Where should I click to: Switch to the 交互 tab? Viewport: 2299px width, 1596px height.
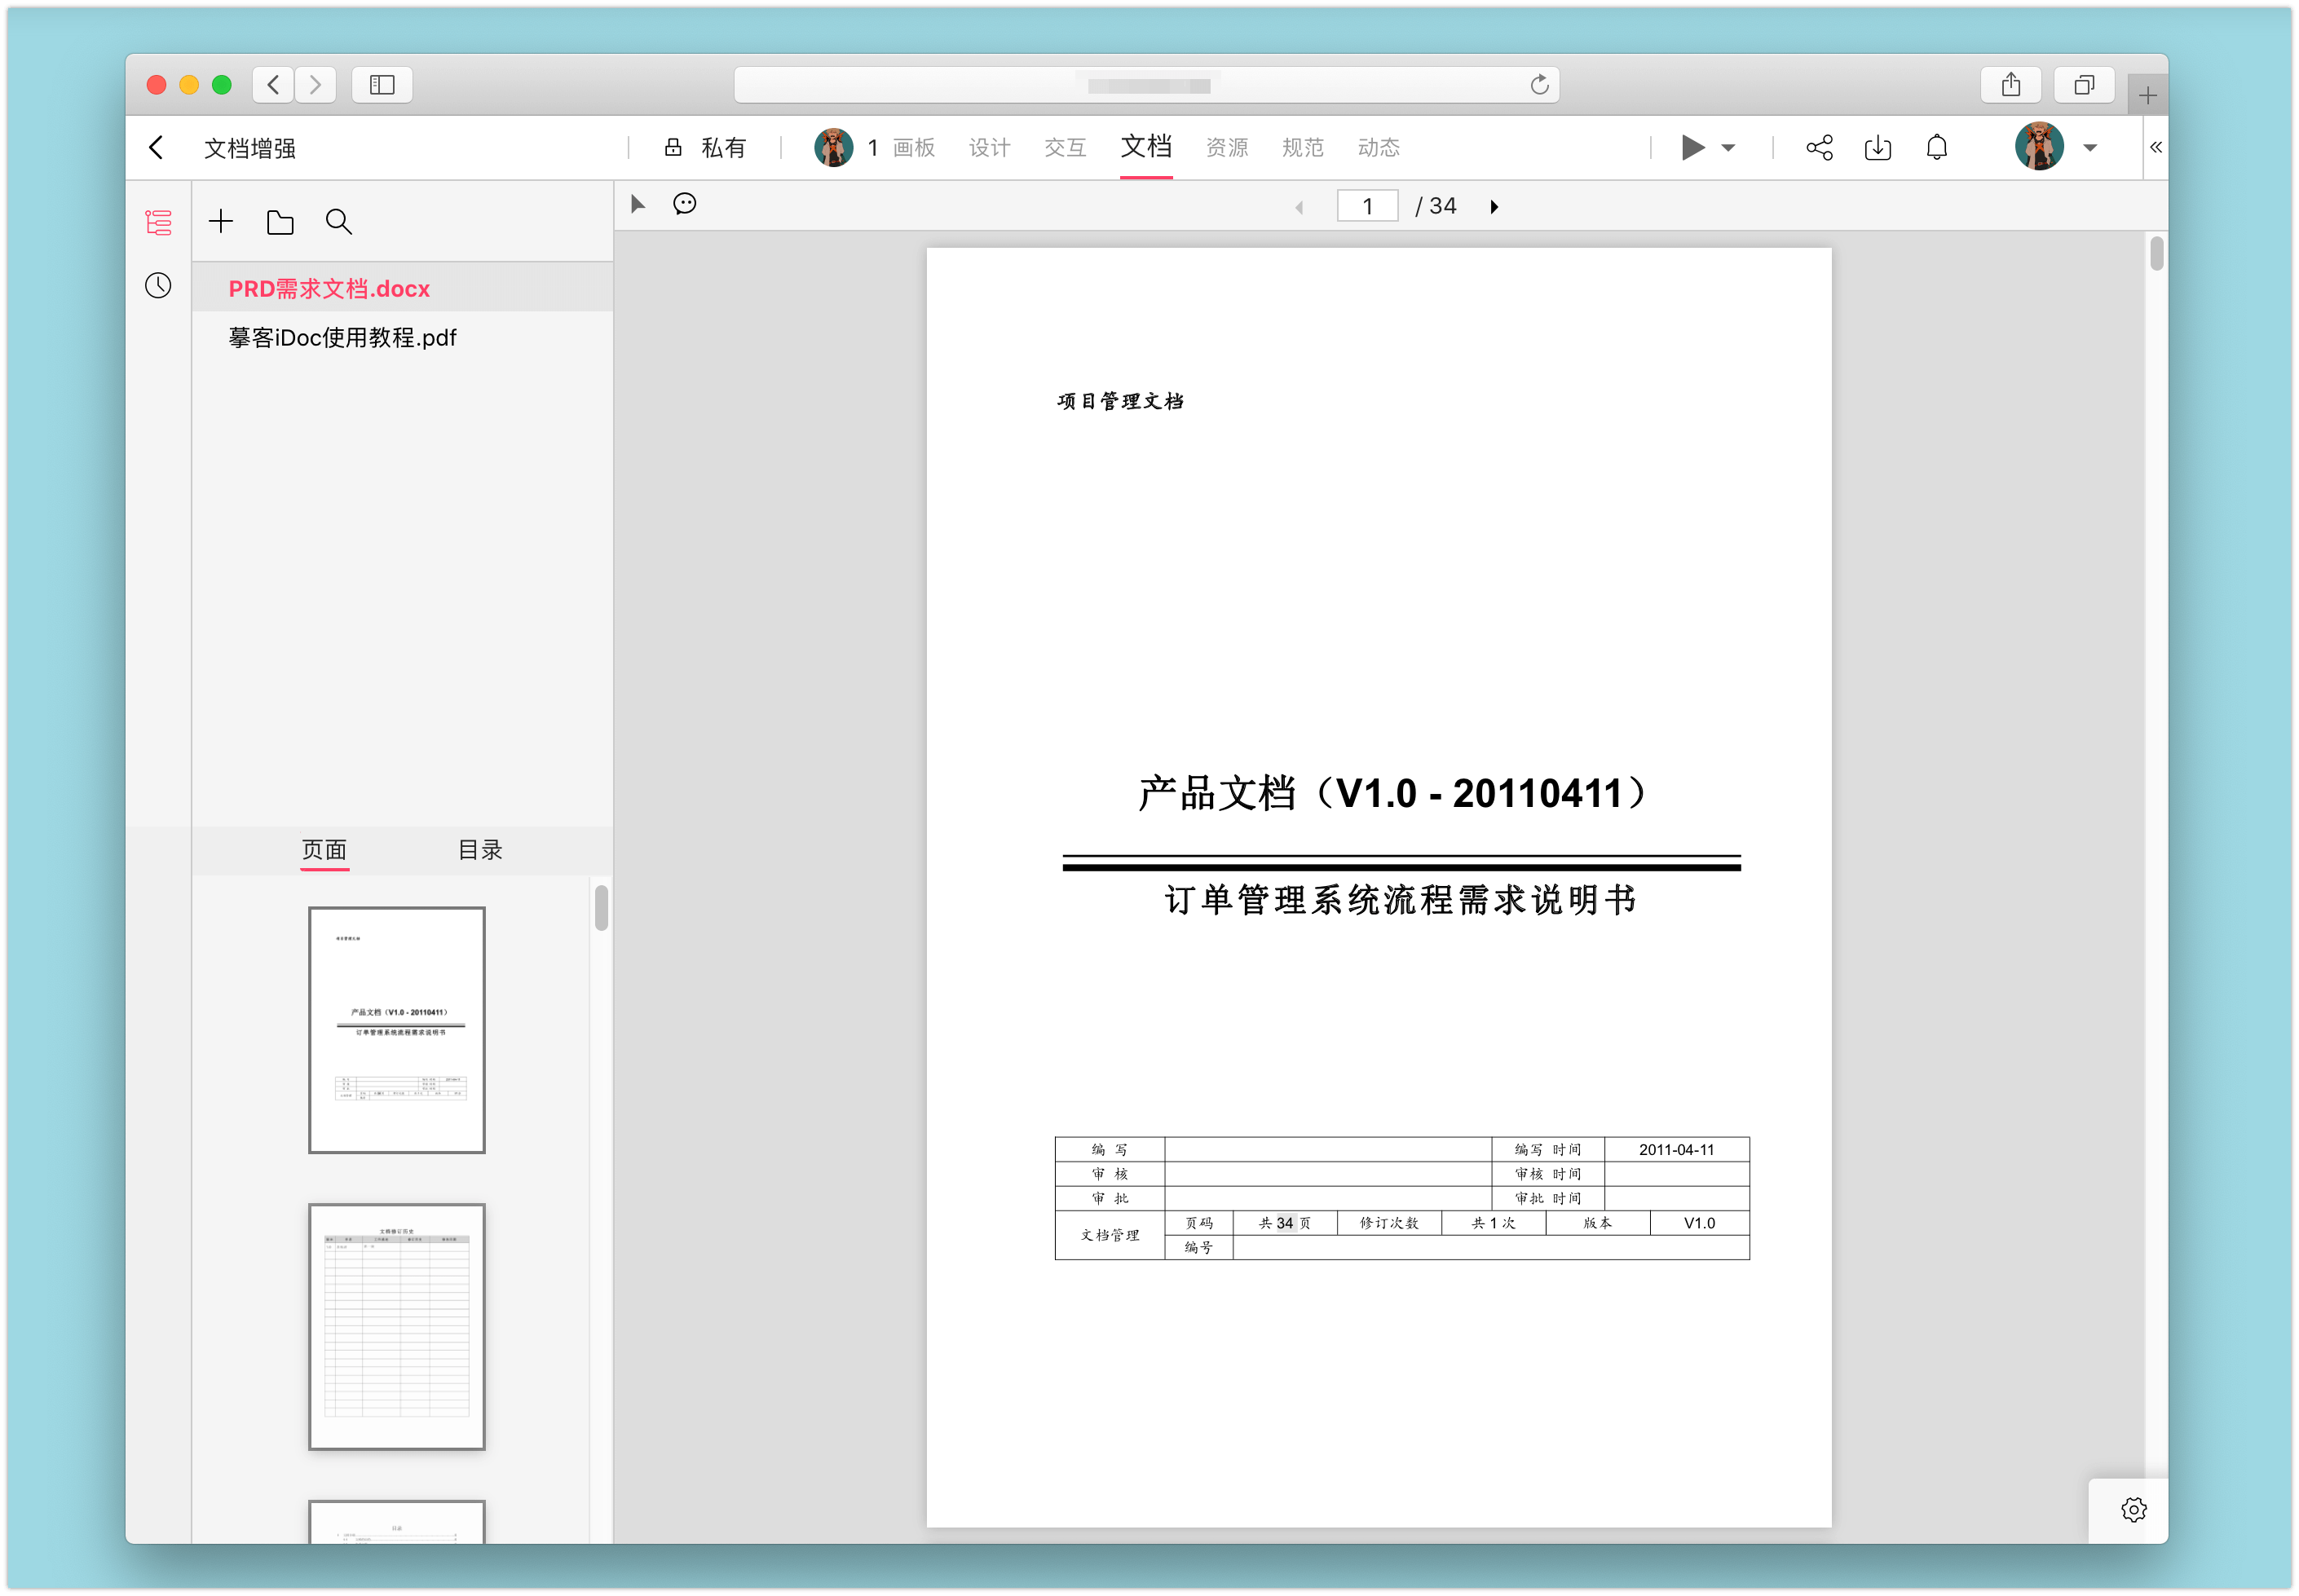tap(1065, 148)
